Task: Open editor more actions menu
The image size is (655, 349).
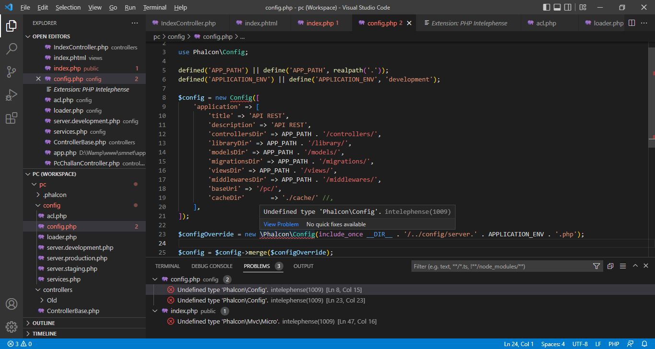Action: (x=644, y=23)
